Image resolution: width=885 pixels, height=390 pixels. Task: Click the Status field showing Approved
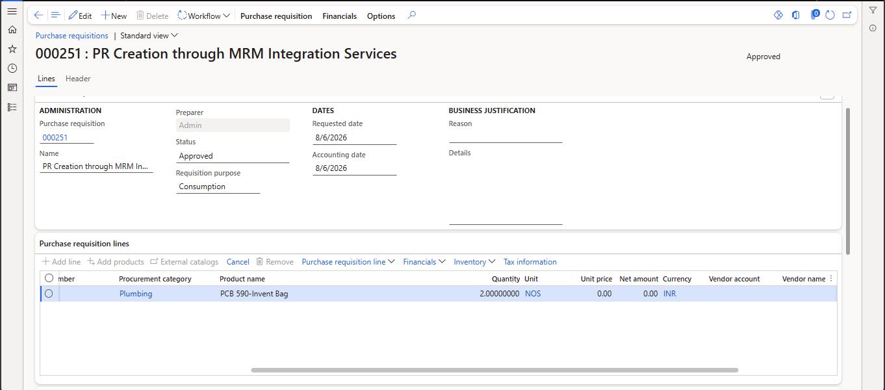(x=233, y=156)
